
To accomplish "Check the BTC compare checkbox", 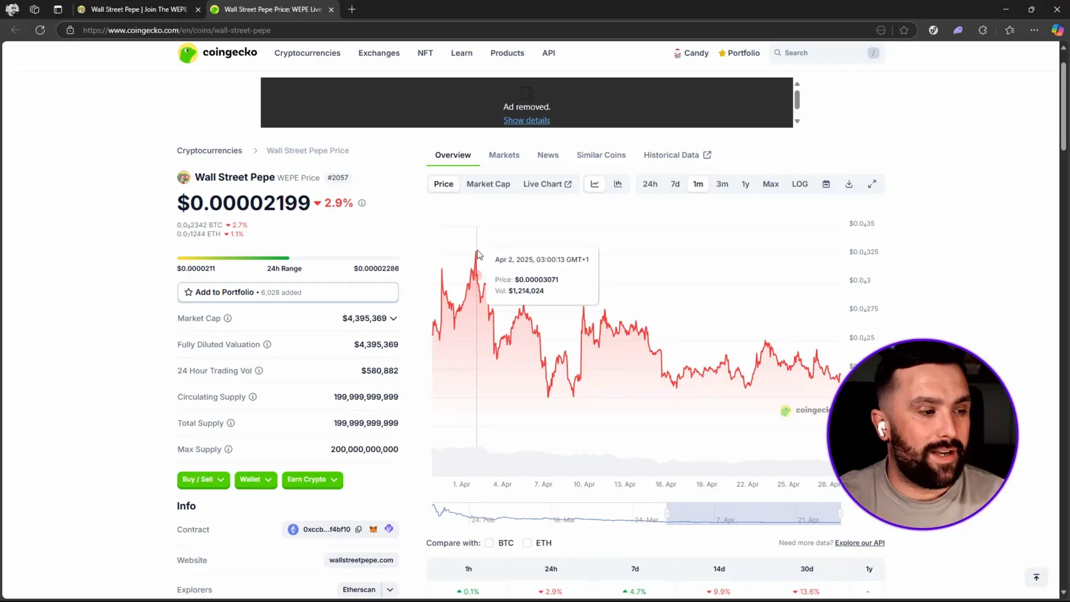I will 489,543.
